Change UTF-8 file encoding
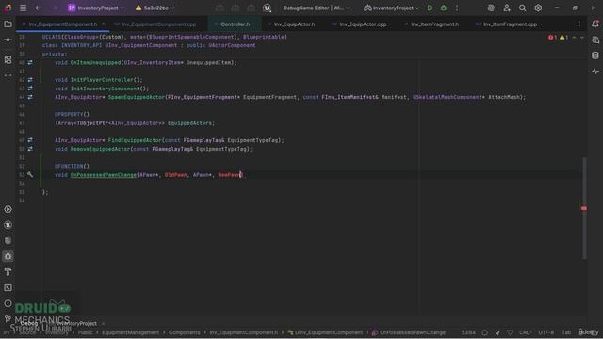 pos(546,332)
